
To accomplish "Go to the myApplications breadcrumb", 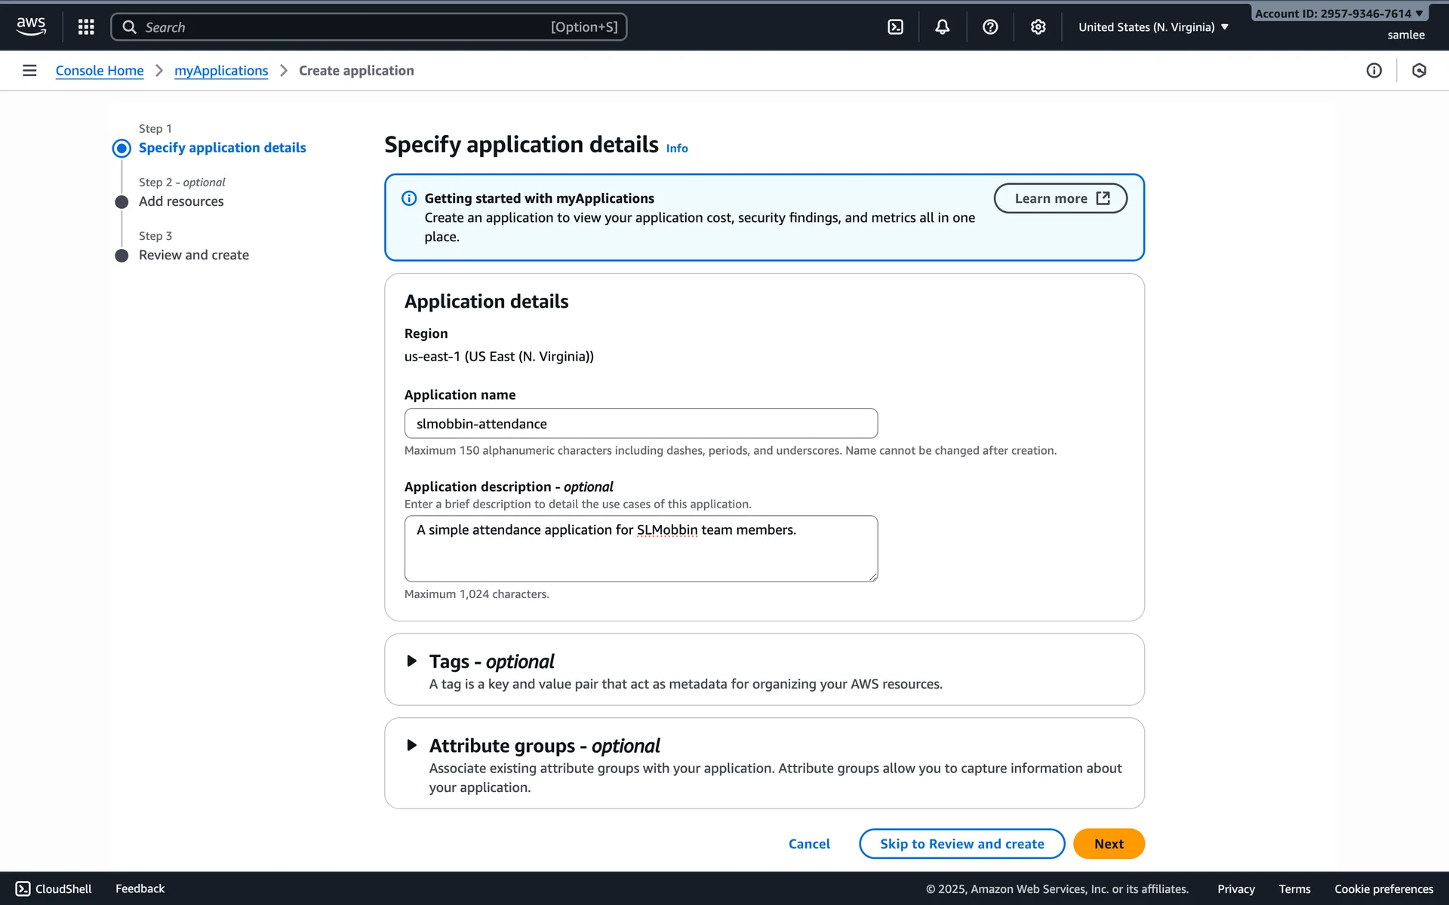I will pos(221,70).
